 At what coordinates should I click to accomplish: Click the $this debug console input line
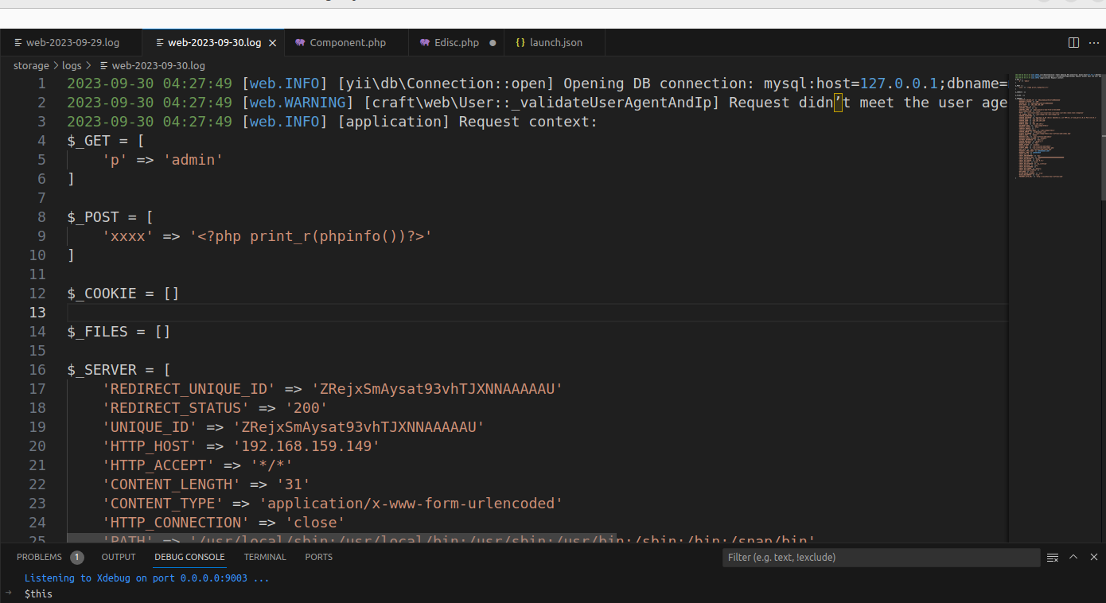click(x=38, y=593)
